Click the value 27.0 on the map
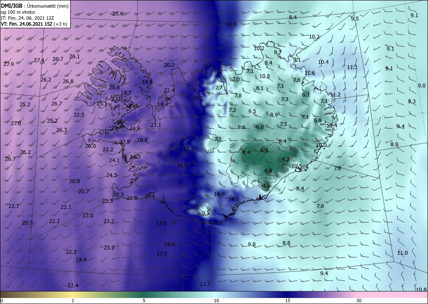The width and height of the screenshot is (428, 304). point(16,123)
